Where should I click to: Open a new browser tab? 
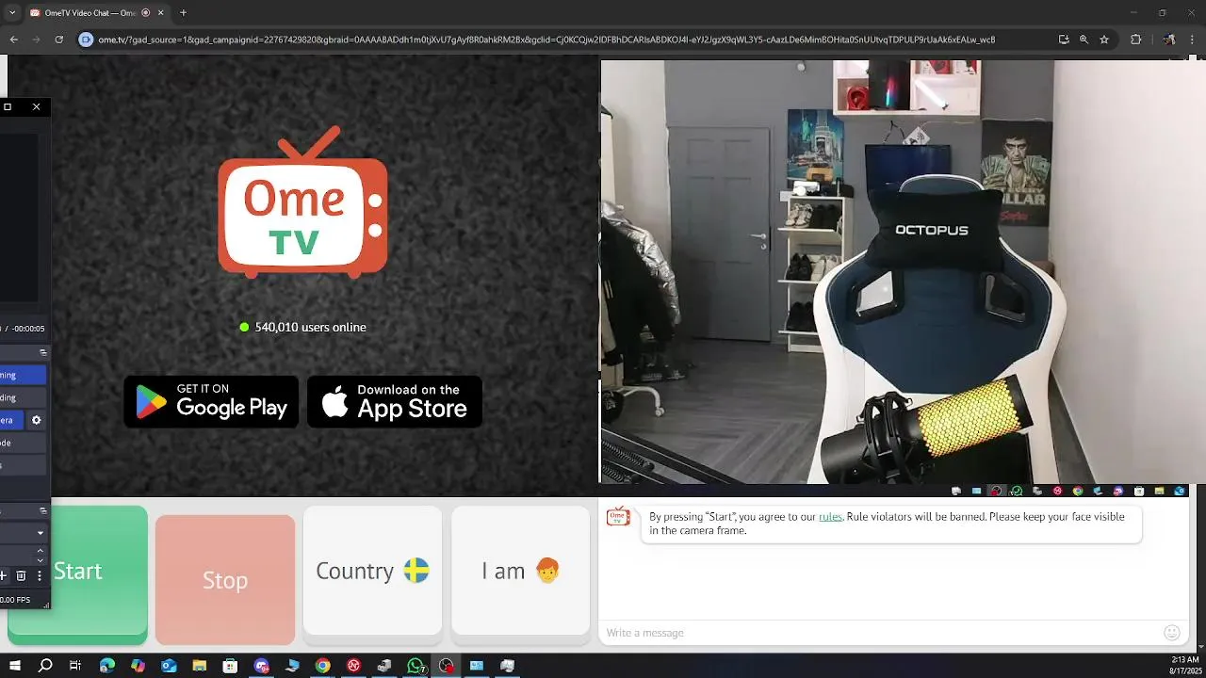pos(183,13)
